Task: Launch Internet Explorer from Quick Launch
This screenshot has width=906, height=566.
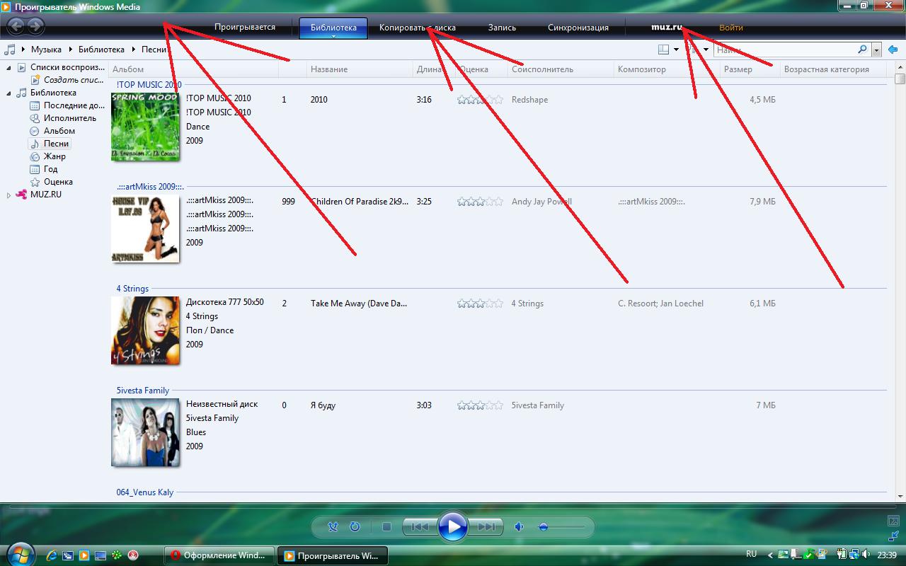Action: 51,555
